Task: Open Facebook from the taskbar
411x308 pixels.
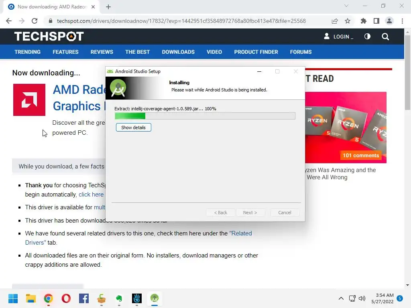Action: click(x=84, y=298)
